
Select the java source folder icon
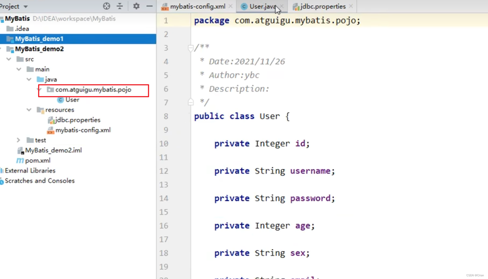click(x=40, y=79)
